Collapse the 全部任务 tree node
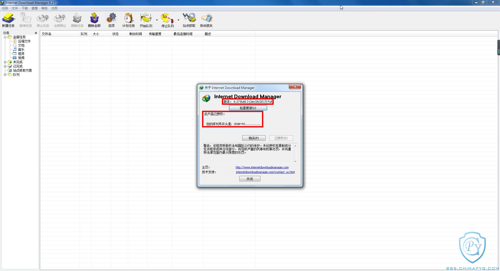The height and width of the screenshot is (271, 500). point(5,37)
